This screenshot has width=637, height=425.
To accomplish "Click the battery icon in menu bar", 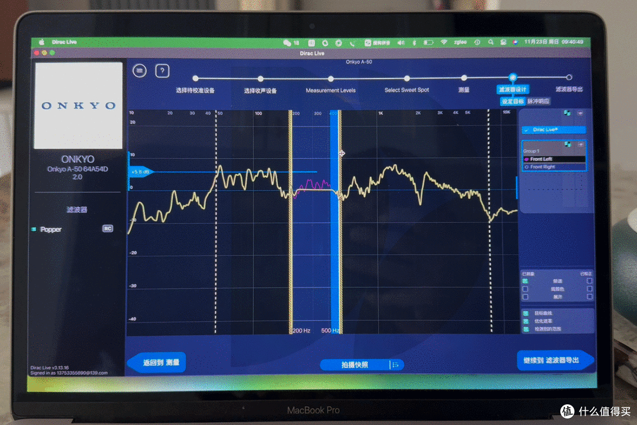I will pyautogui.click(x=428, y=42).
